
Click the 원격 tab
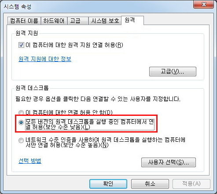tap(132, 20)
